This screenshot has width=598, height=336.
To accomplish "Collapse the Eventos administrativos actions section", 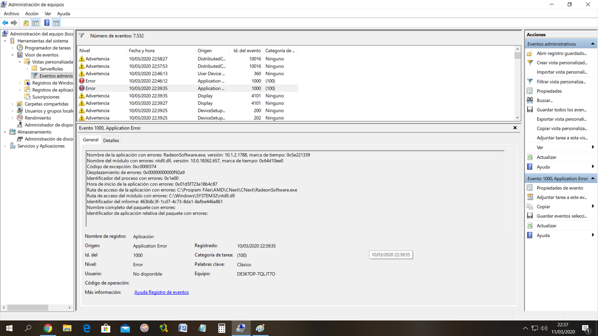I will point(593,44).
